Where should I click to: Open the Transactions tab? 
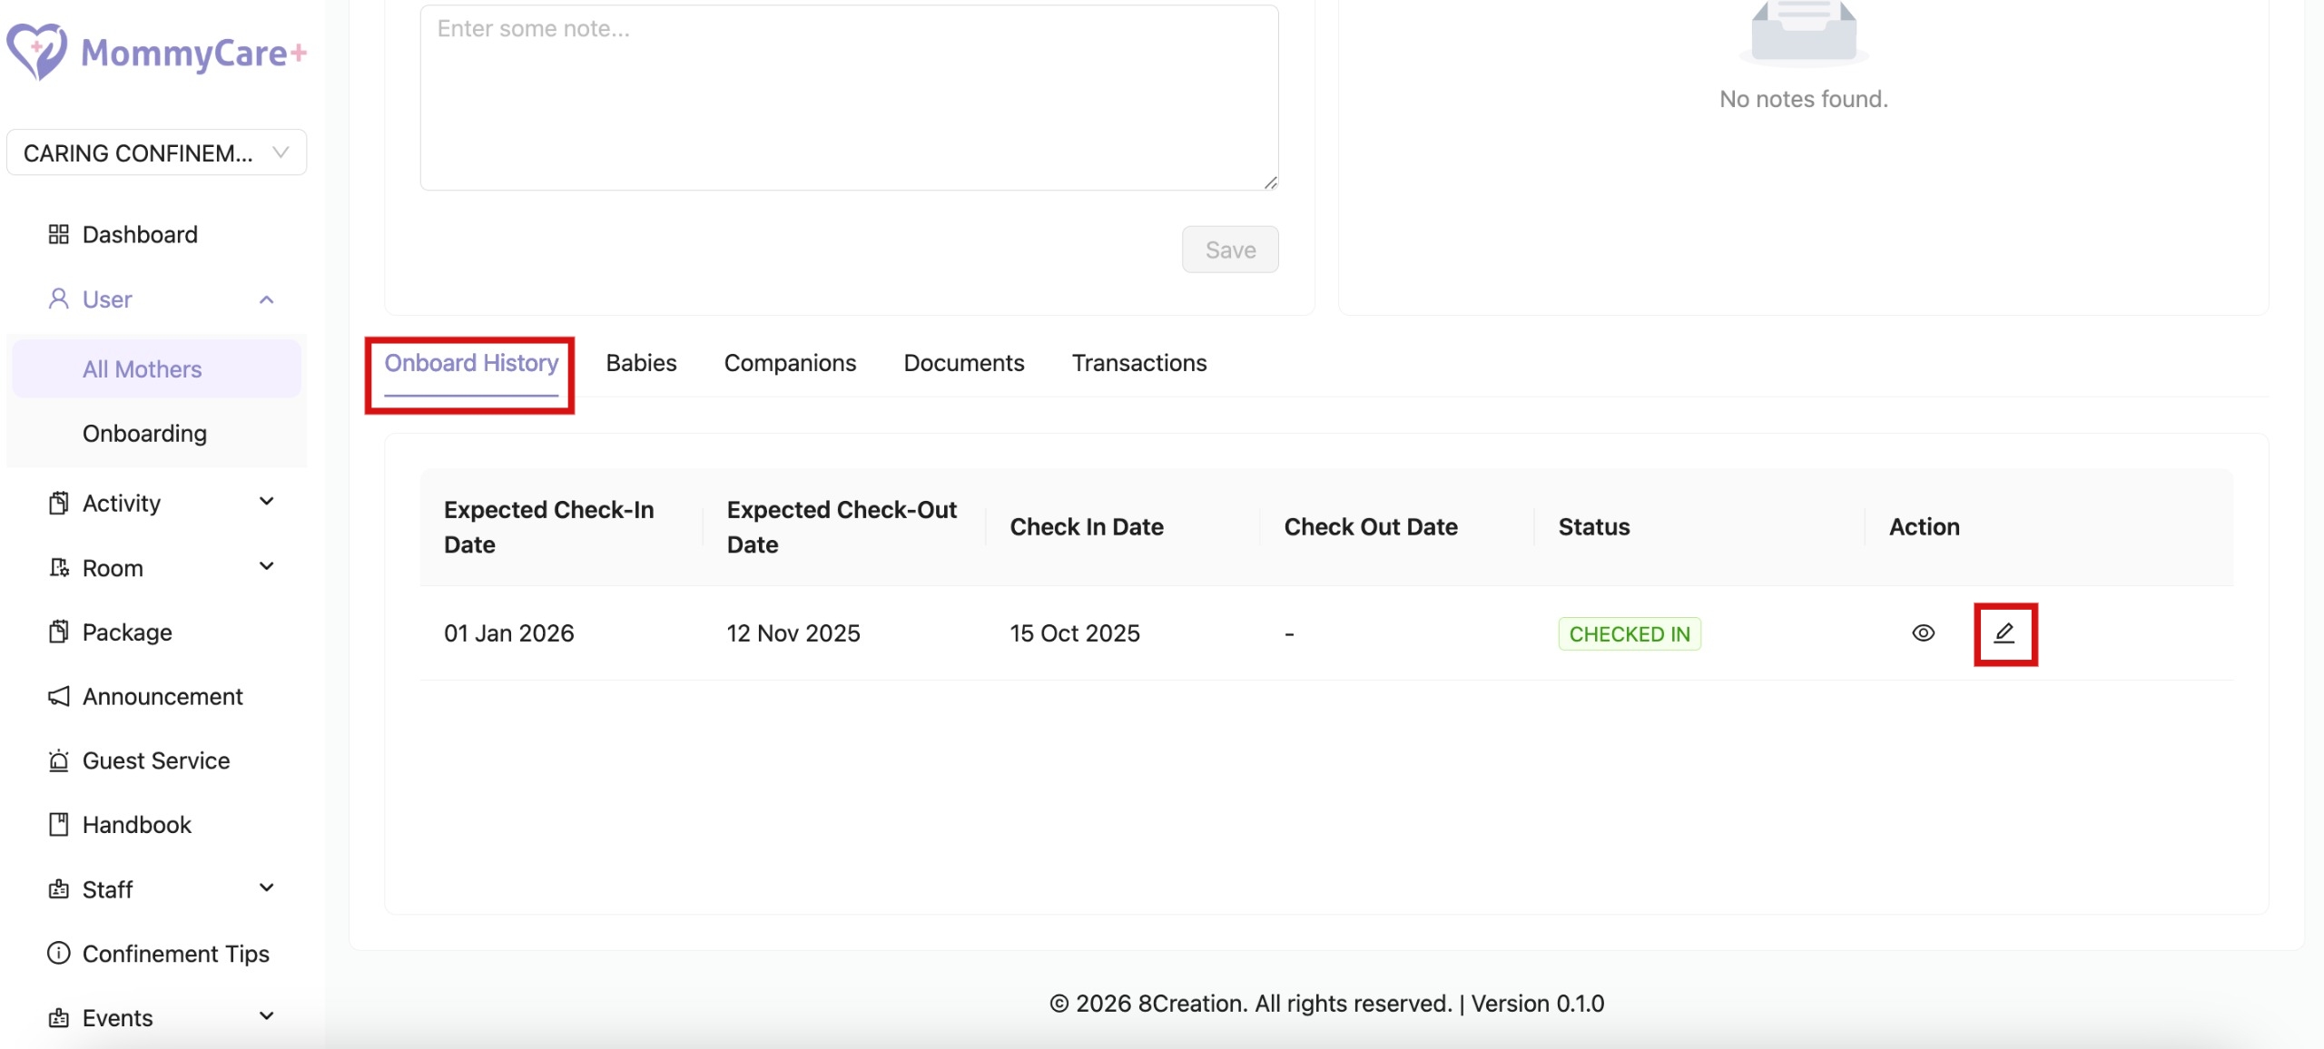1138,363
